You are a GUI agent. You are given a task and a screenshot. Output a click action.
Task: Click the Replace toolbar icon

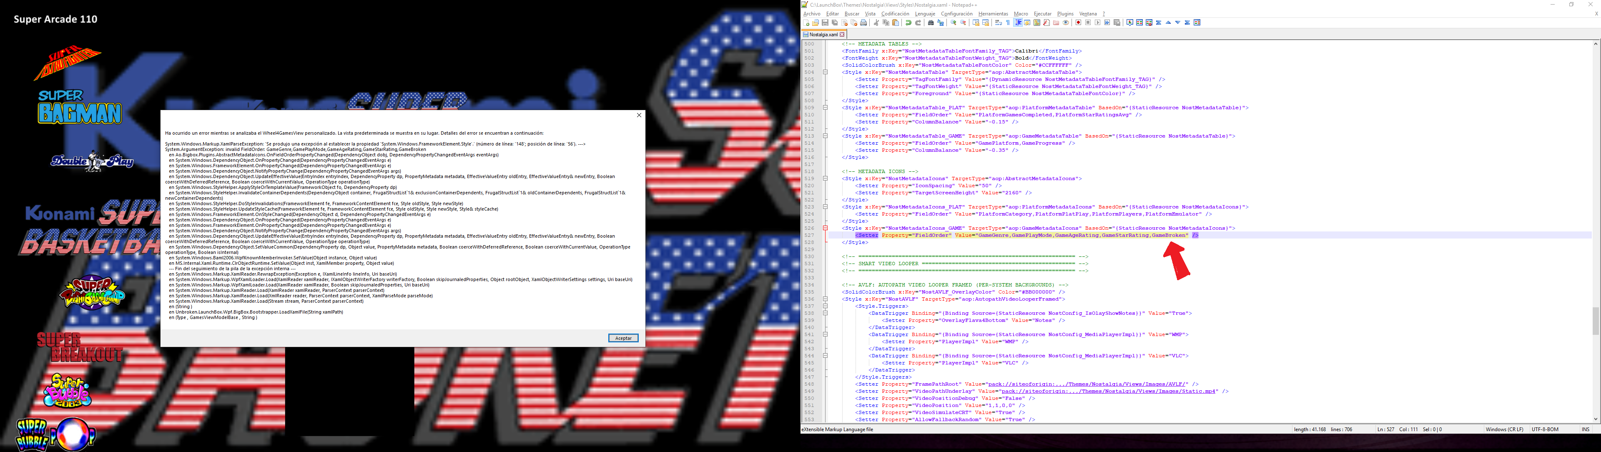(940, 23)
